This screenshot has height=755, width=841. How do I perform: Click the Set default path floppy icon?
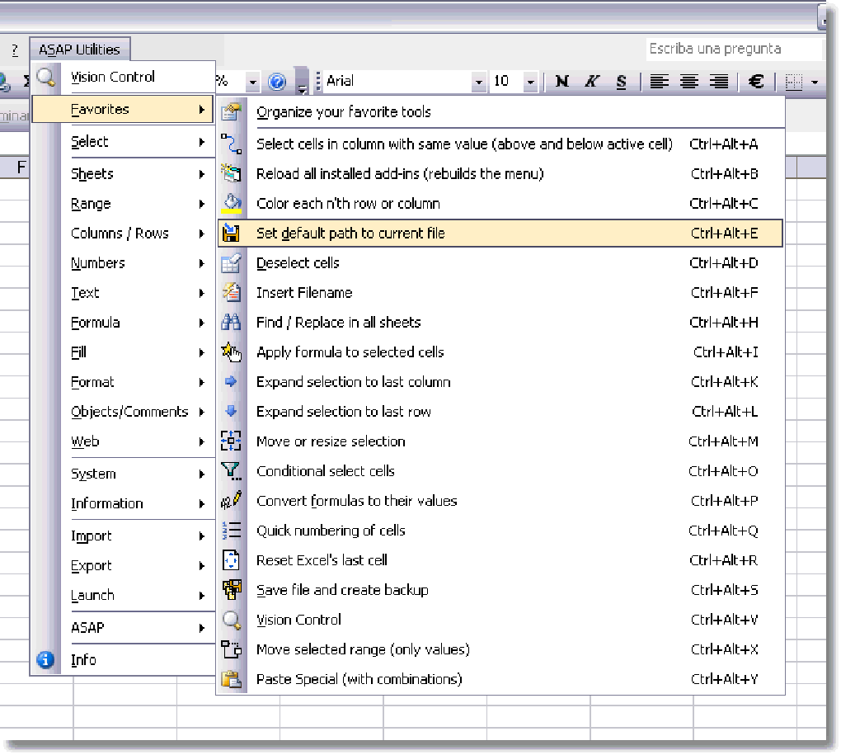click(231, 233)
